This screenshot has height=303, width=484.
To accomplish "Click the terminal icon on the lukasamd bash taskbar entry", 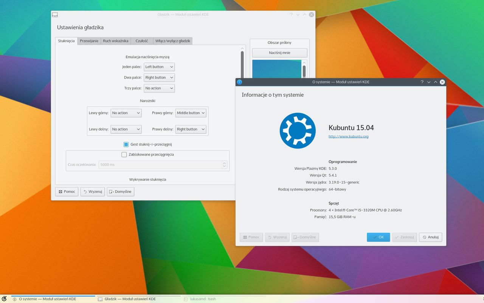I will pos(186,299).
